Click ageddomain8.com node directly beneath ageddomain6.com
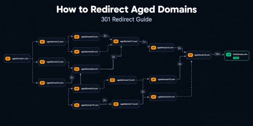The image size is (253, 126). tap(86, 52)
